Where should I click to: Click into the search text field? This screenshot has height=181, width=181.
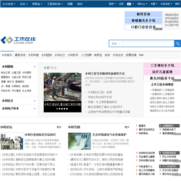pos(148,44)
